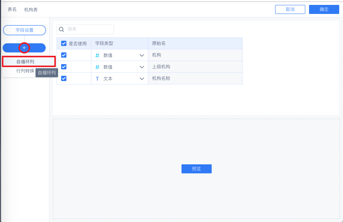Image resolution: width=343 pixels, height=222 pixels.
Task: Click the 机构表 table name field
Action: tap(31, 9)
